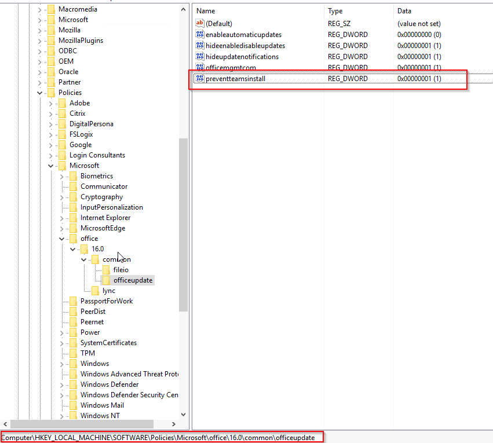This screenshot has height=443, width=493.
Task: Click the tree scroll up arrow
Action: click(183, 9)
